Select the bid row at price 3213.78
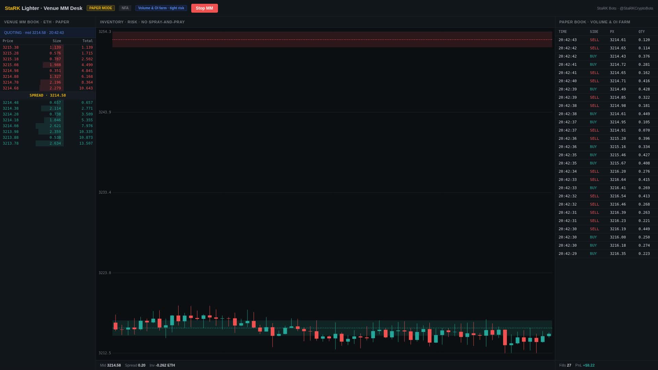Image resolution: width=658 pixels, height=370 pixels. (x=48, y=144)
